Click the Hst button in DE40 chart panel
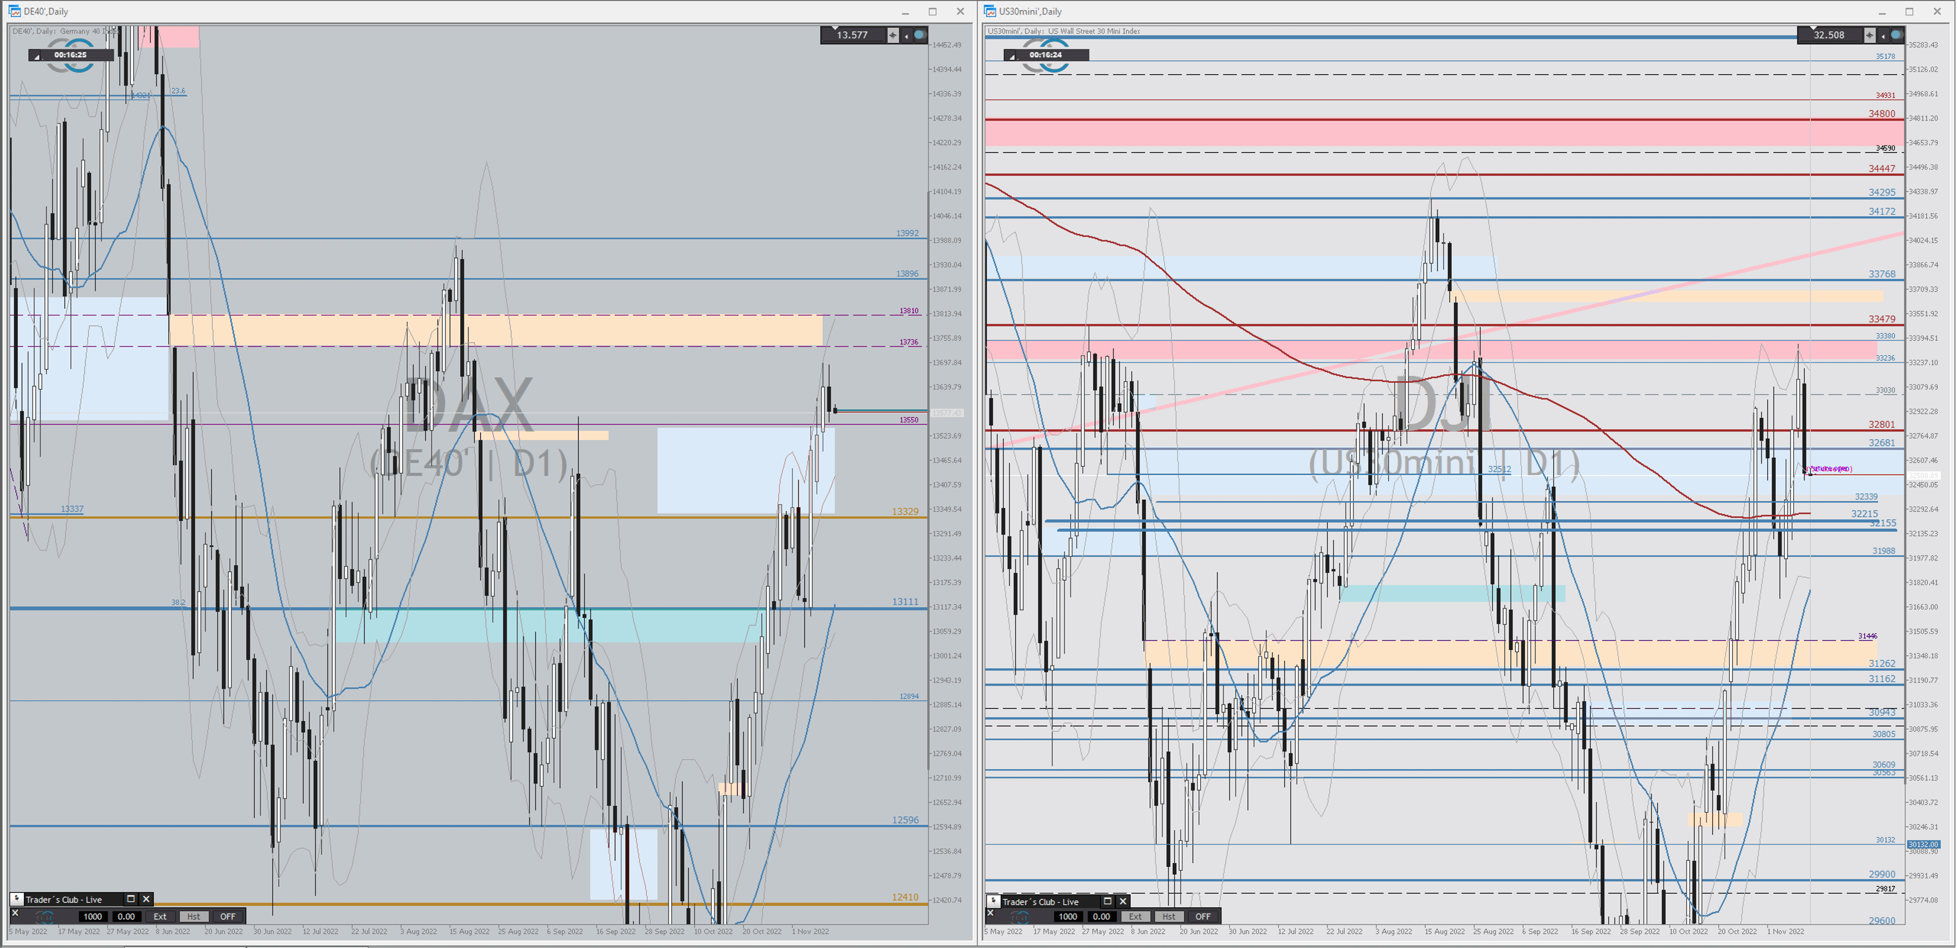1957x948 pixels. point(194,916)
